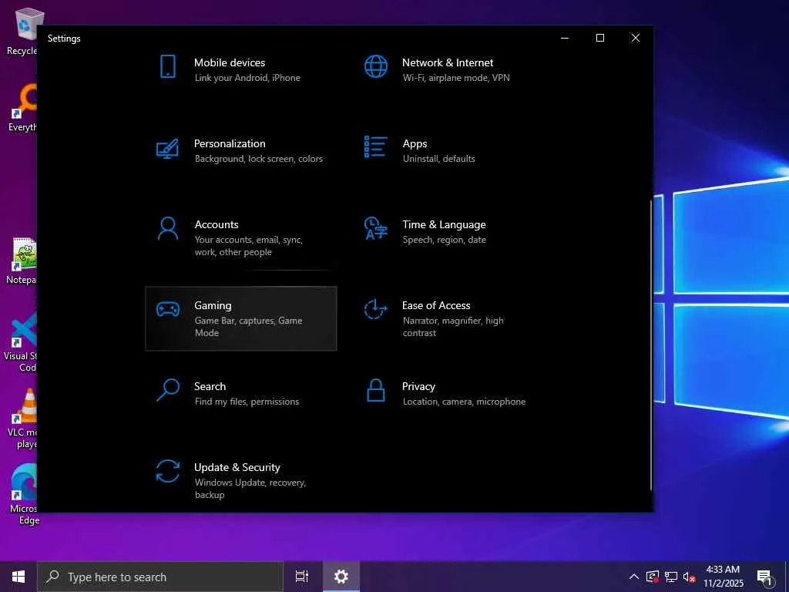Open the Update & Security sync icon
The image size is (789, 592).
[168, 471]
